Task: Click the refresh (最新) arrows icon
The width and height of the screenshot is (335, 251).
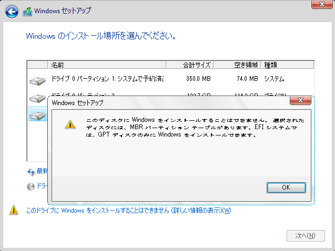Action: pyautogui.click(x=31, y=172)
